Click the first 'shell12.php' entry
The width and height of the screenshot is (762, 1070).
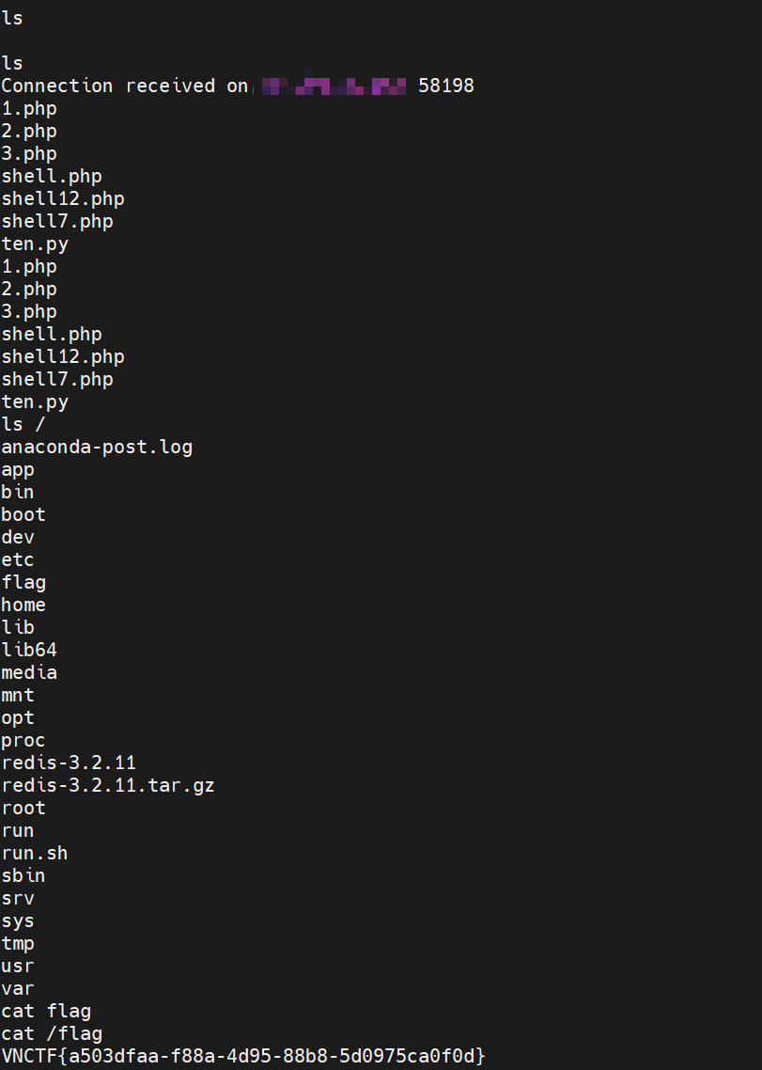pyautogui.click(x=63, y=199)
